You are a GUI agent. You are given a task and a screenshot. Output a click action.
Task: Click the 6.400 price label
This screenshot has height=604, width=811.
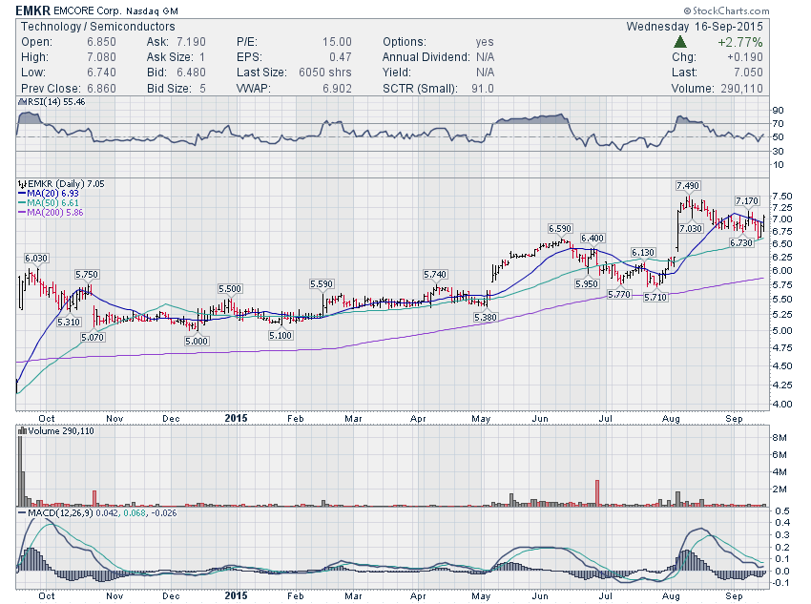(x=593, y=238)
